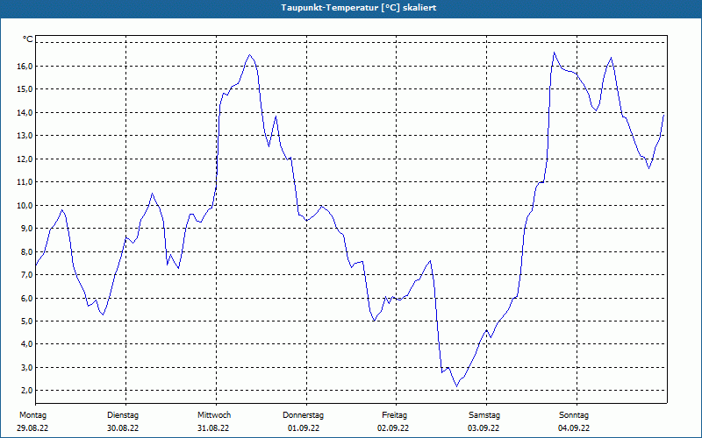Click the 15,0 y-axis label

[25, 89]
